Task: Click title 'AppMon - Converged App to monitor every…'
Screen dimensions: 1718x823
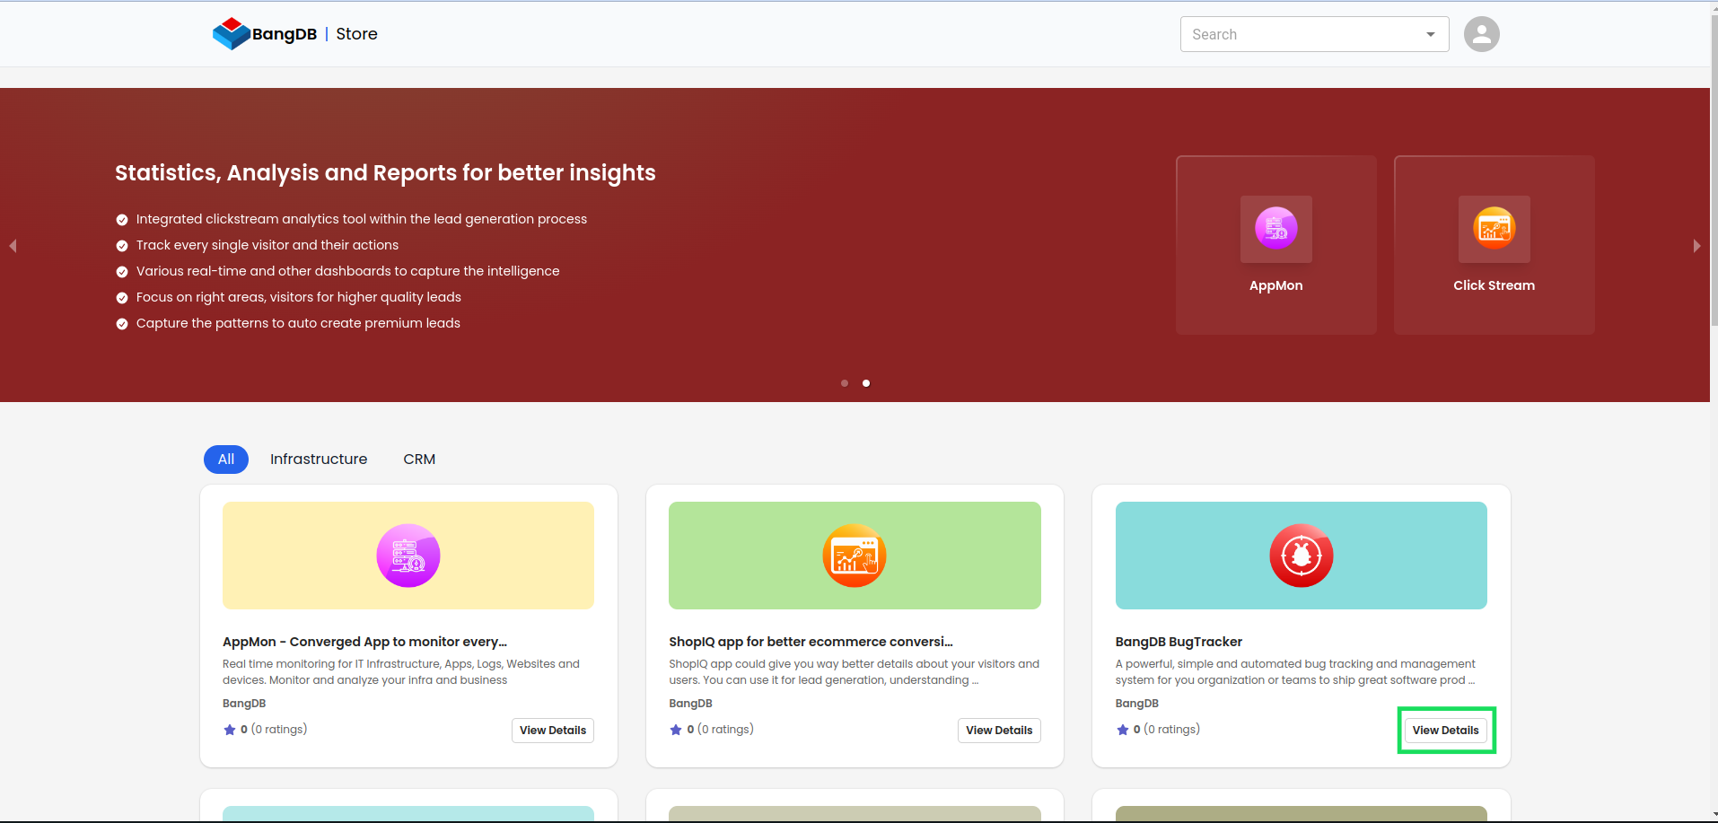Action: [x=364, y=642]
